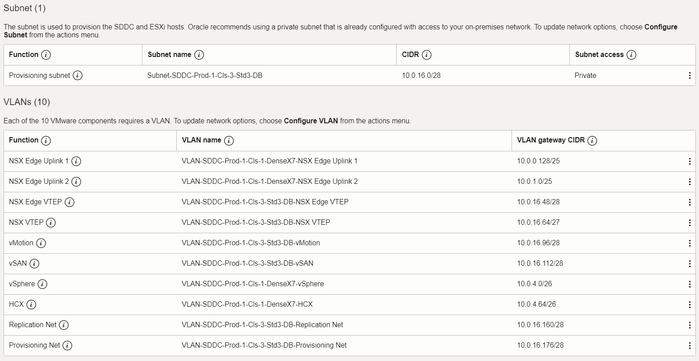699x361 pixels.
Task: Click info icon beside VLAN gateway CIDR header
Action: coord(592,141)
